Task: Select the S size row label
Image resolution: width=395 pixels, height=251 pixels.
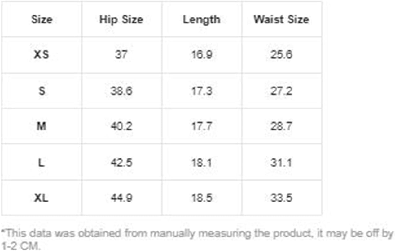Action: pos(42,91)
